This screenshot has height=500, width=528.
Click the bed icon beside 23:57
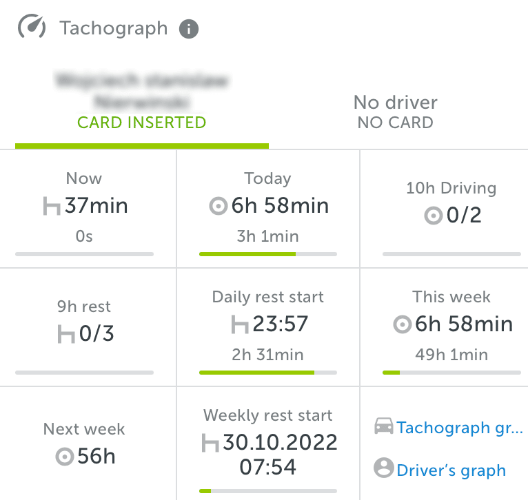[240, 324]
